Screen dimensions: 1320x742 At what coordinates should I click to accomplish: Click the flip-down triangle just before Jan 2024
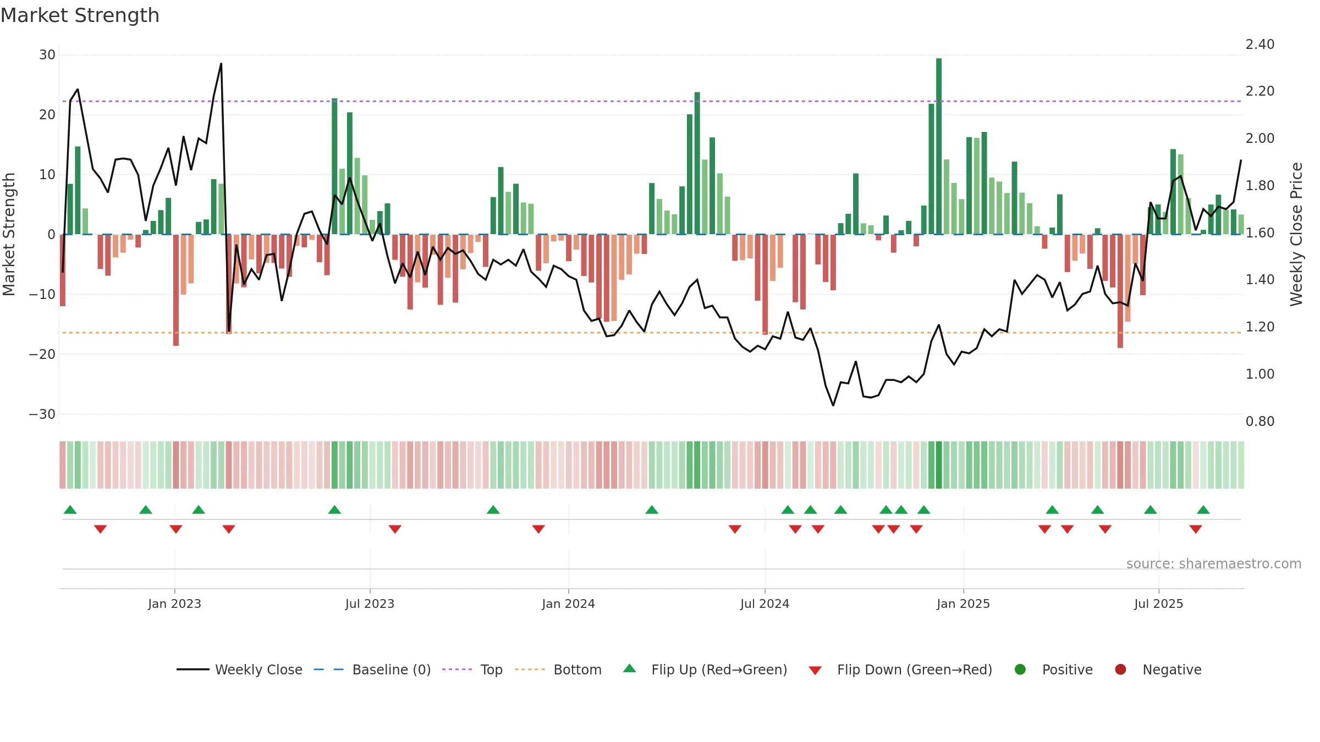pos(538,529)
